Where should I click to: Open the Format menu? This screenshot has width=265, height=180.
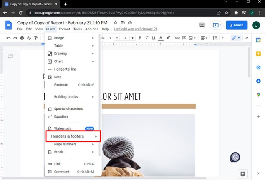(64, 29)
